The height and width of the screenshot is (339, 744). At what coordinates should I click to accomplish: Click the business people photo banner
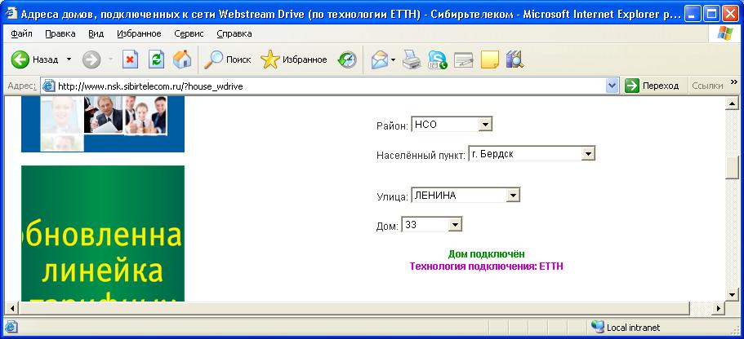click(102, 124)
